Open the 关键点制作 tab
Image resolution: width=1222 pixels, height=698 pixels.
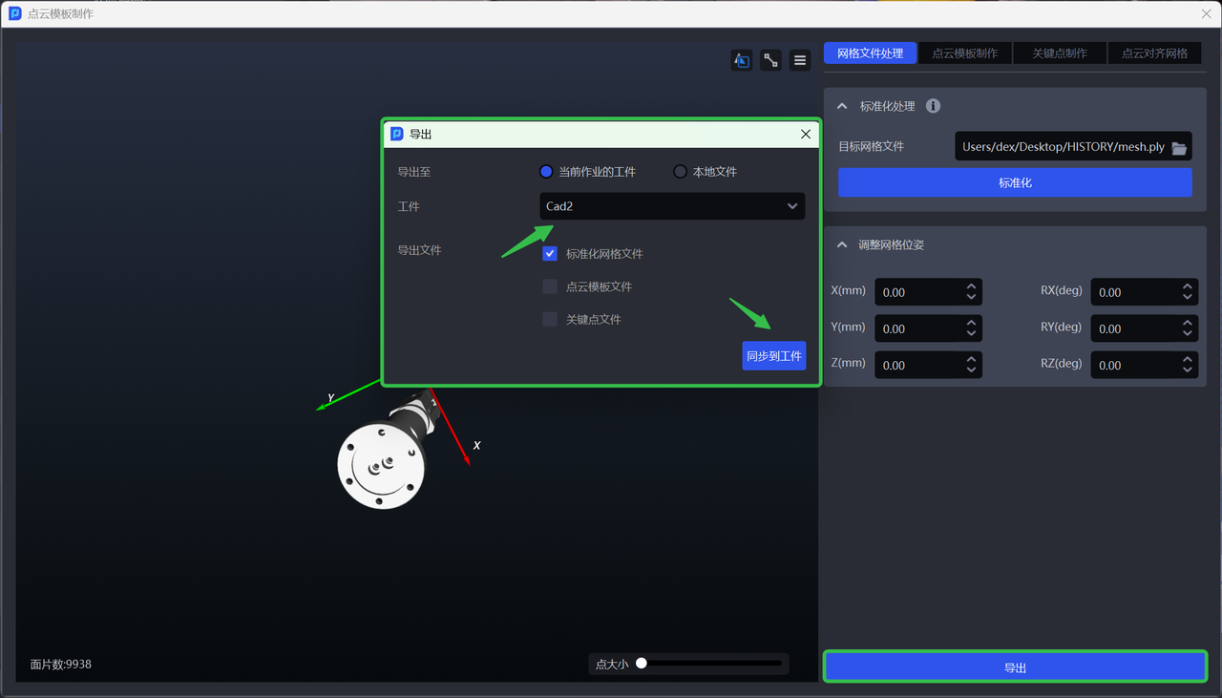pos(1060,53)
